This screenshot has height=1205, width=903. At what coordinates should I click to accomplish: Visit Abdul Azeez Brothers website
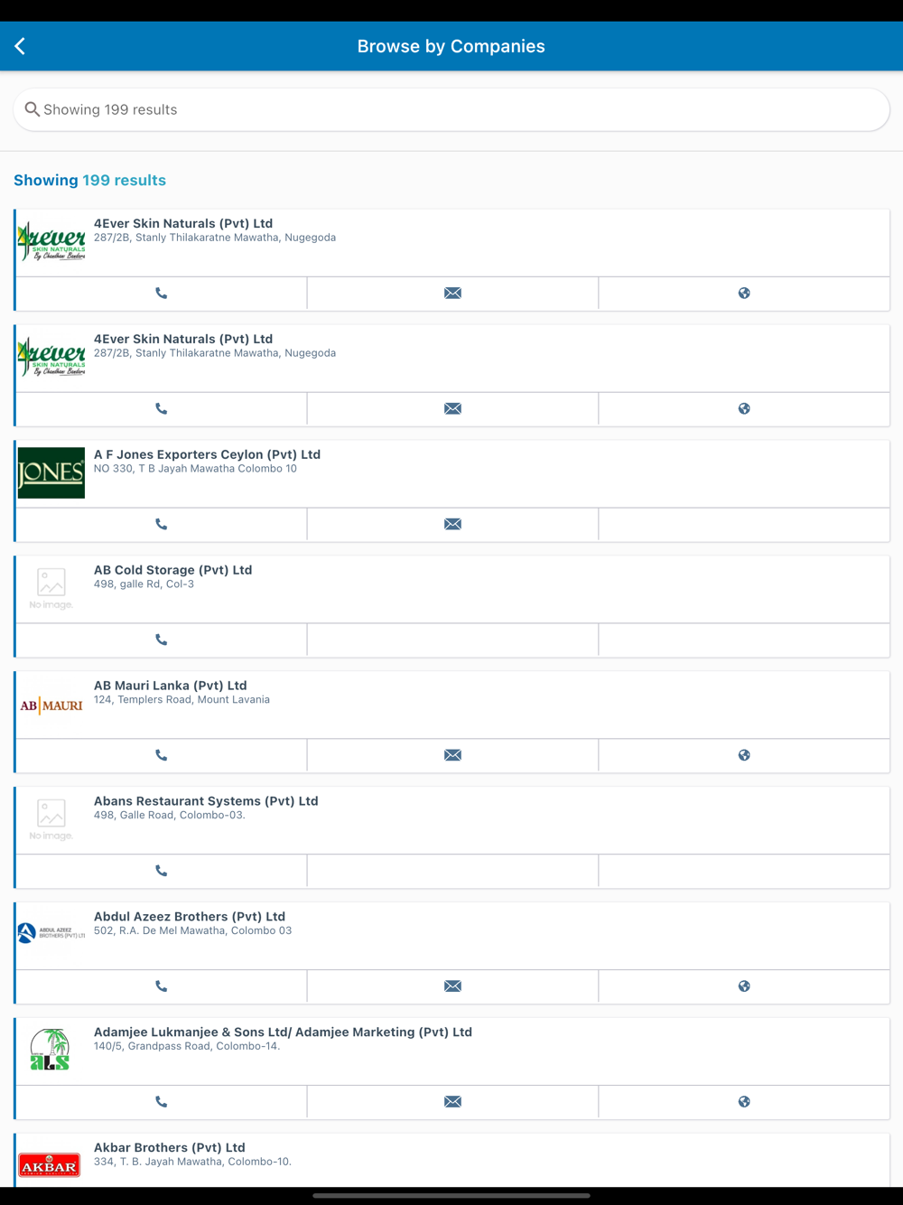coord(744,986)
